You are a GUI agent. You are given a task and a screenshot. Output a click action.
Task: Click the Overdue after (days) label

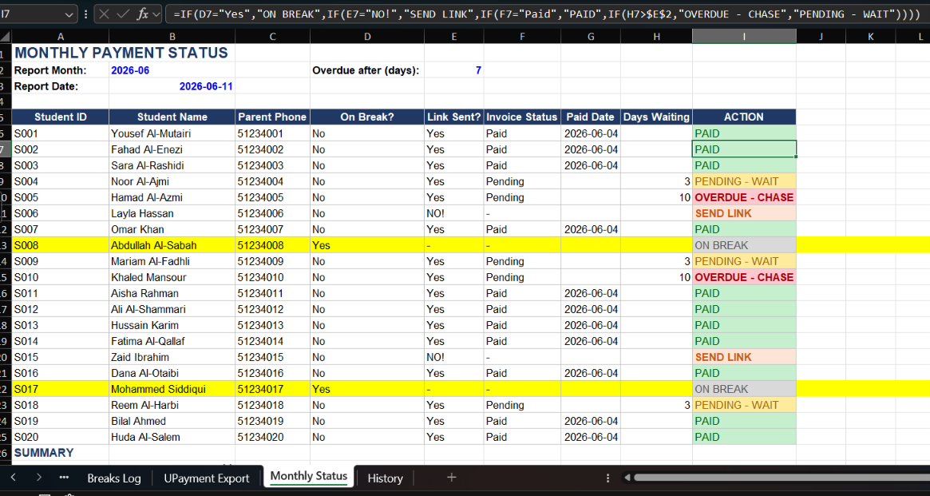point(366,70)
